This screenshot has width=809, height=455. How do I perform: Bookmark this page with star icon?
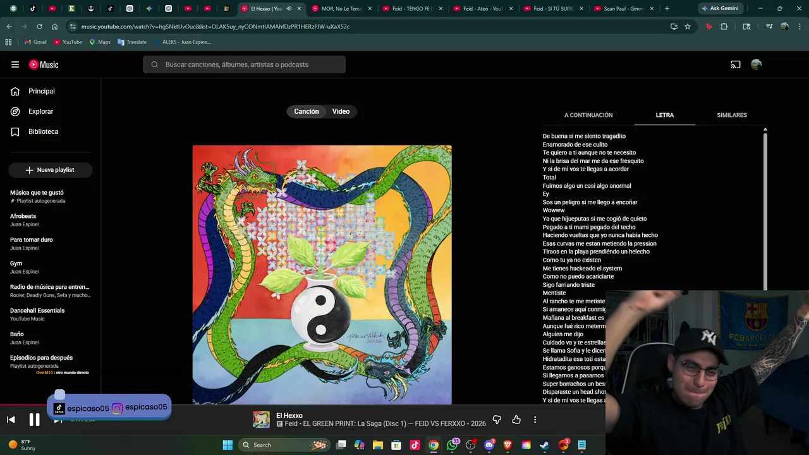688,27
